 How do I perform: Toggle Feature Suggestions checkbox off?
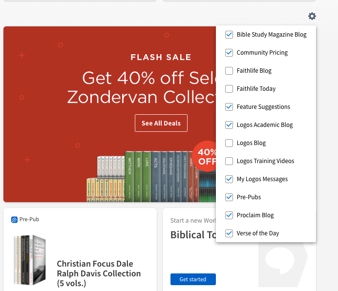tap(229, 107)
